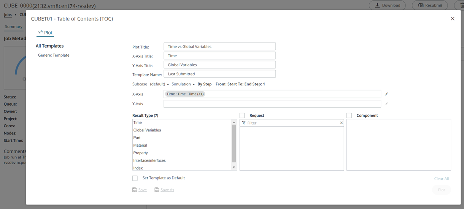The height and width of the screenshot is (209, 464).
Task: Click the X-Axis Title input field
Action: (x=220, y=55)
